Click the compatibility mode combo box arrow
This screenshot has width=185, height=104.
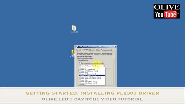pyautogui.click(x=104, y=66)
